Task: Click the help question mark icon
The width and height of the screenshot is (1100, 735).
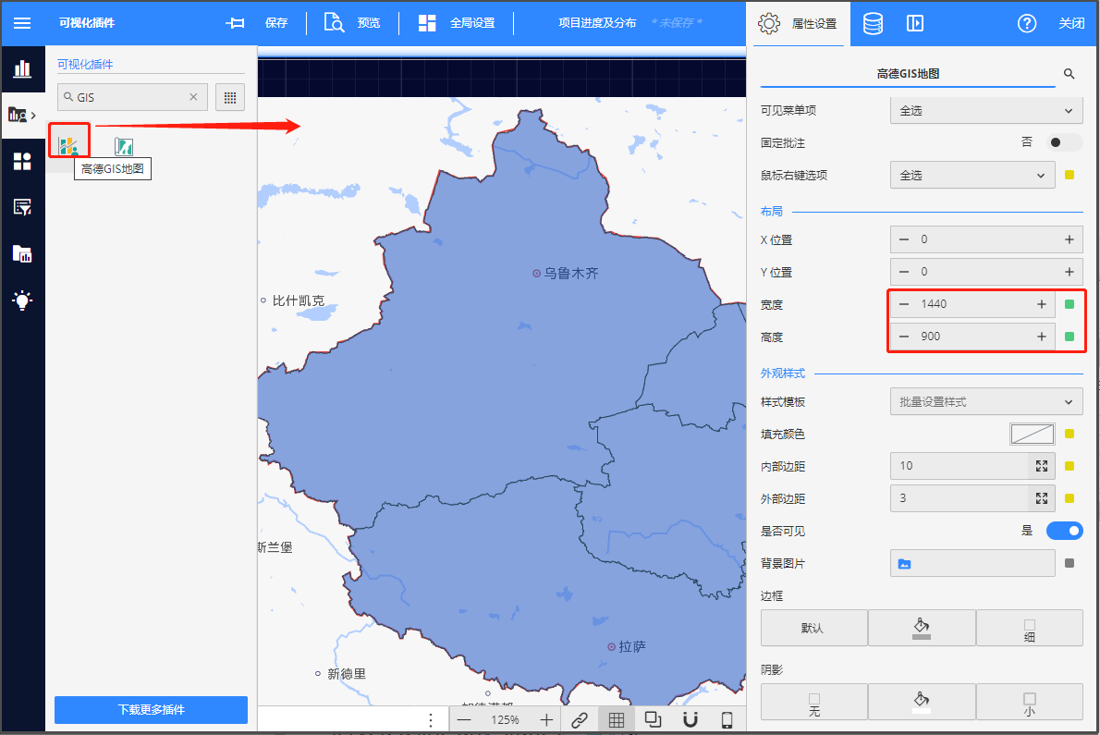Action: pyautogui.click(x=1026, y=23)
